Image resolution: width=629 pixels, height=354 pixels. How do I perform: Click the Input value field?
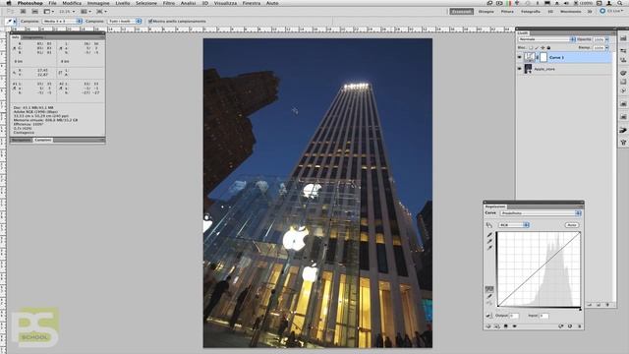[543, 316]
